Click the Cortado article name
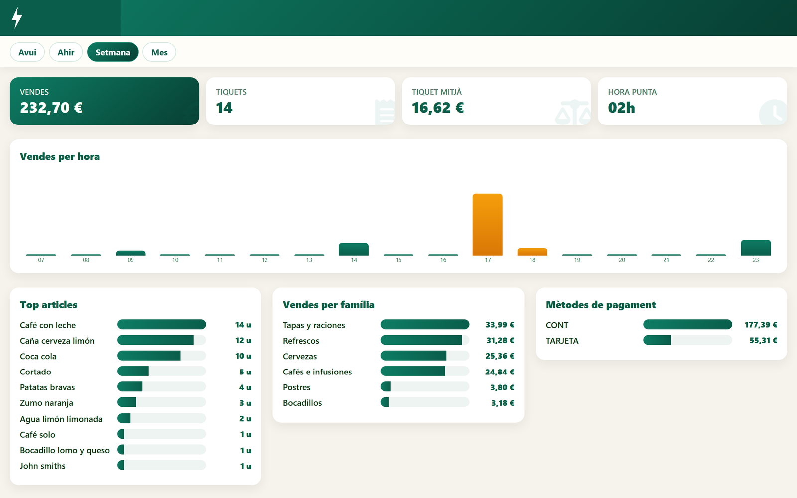This screenshot has width=797, height=498. pyautogui.click(x=35, y=372)
